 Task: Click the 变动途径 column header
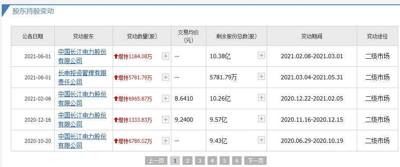[377, 36]
